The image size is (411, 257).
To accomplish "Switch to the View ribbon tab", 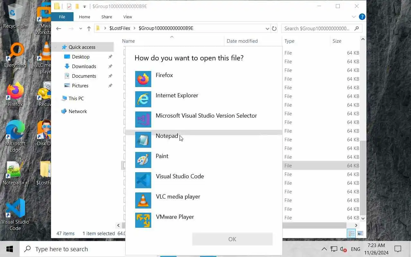I will (127, 17).
